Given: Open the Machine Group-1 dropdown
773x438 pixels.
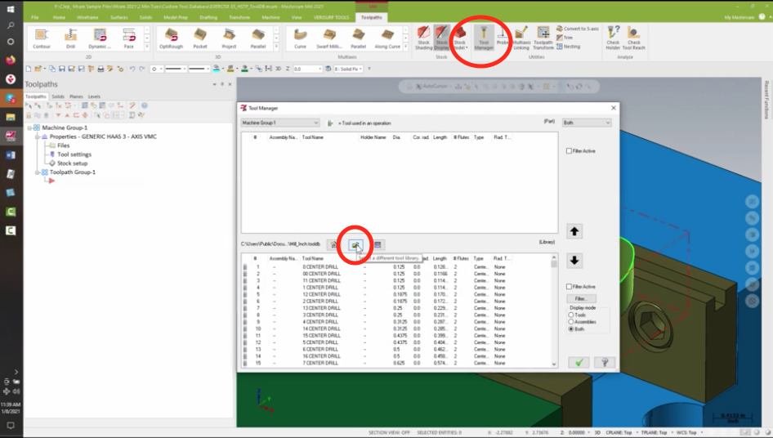Looking at the screenshot, I should [279, 123].
